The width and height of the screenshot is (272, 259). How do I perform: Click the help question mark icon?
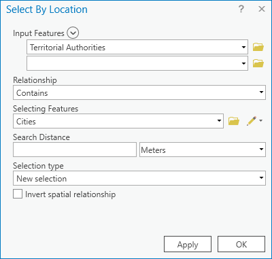(241, 10)
